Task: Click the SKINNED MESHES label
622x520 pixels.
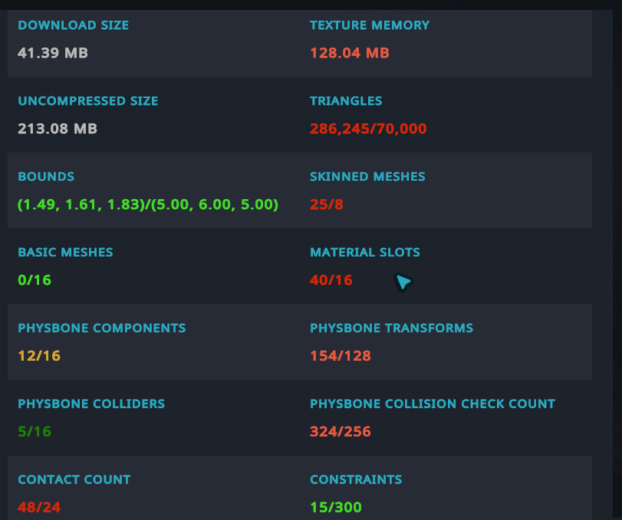Action: (x=367, y=177)
